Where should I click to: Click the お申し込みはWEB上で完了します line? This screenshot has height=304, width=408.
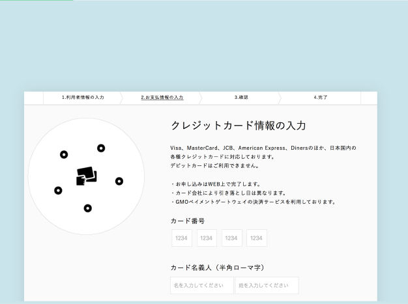(x=215, y=184)
